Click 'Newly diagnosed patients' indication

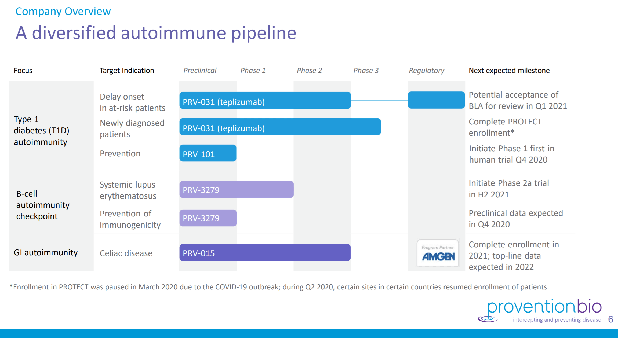tap(132, 128)
